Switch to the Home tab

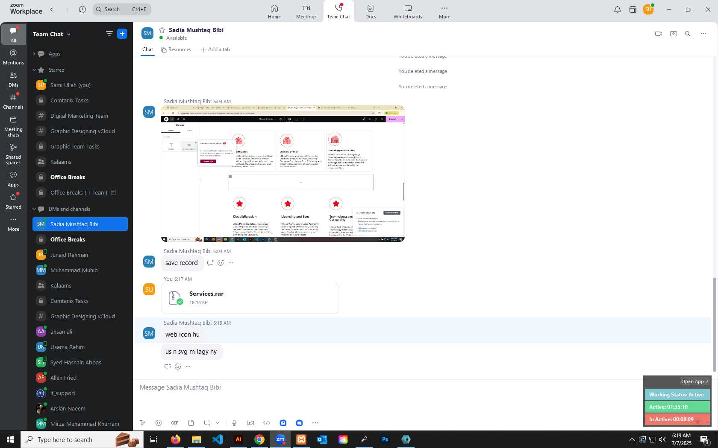274,12
